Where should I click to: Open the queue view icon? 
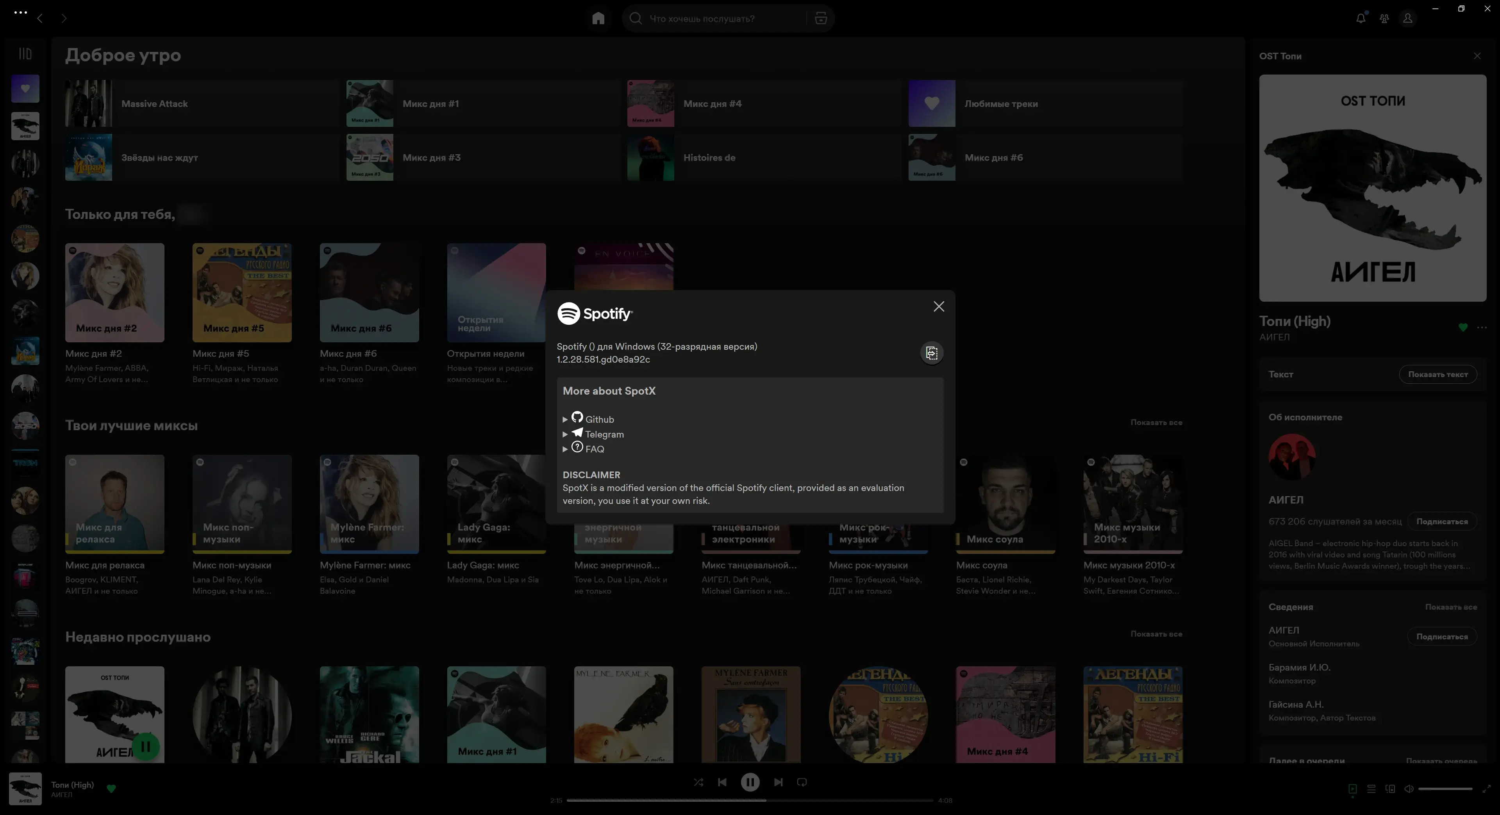point(1371,789)
